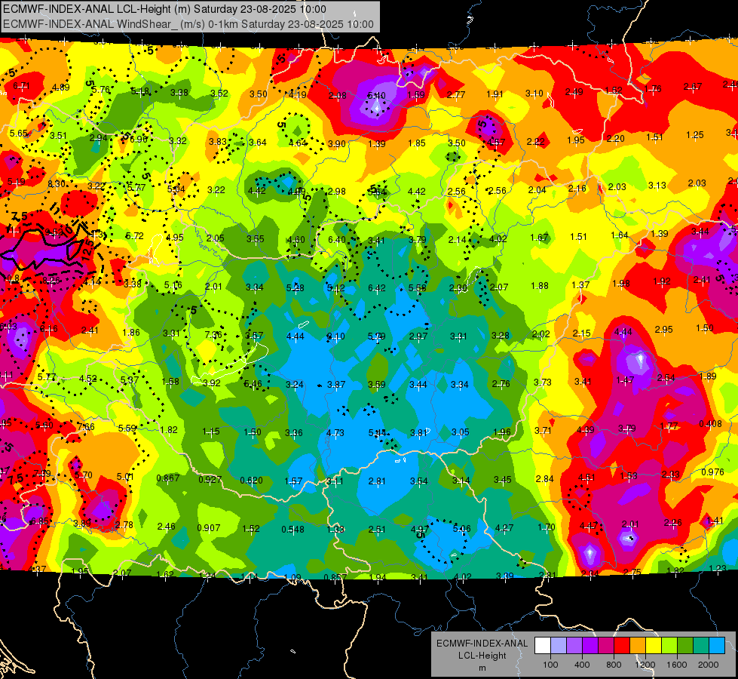The height and width of the screenshot is (679, 738).
Task: Click the wind shear value 7.66
Action: (x=86, y=427)
